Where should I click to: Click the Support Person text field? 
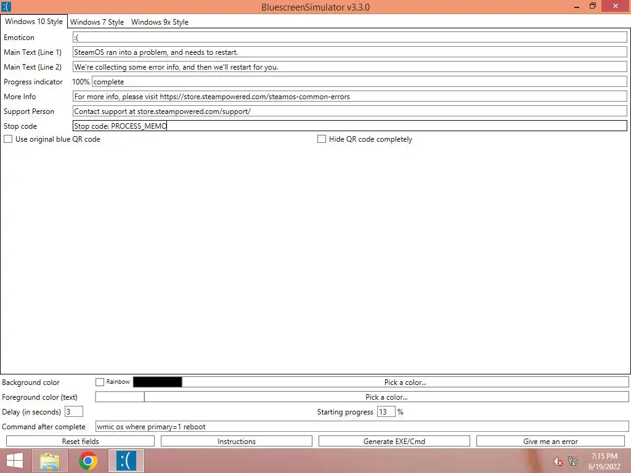click(x=350, y=111)
